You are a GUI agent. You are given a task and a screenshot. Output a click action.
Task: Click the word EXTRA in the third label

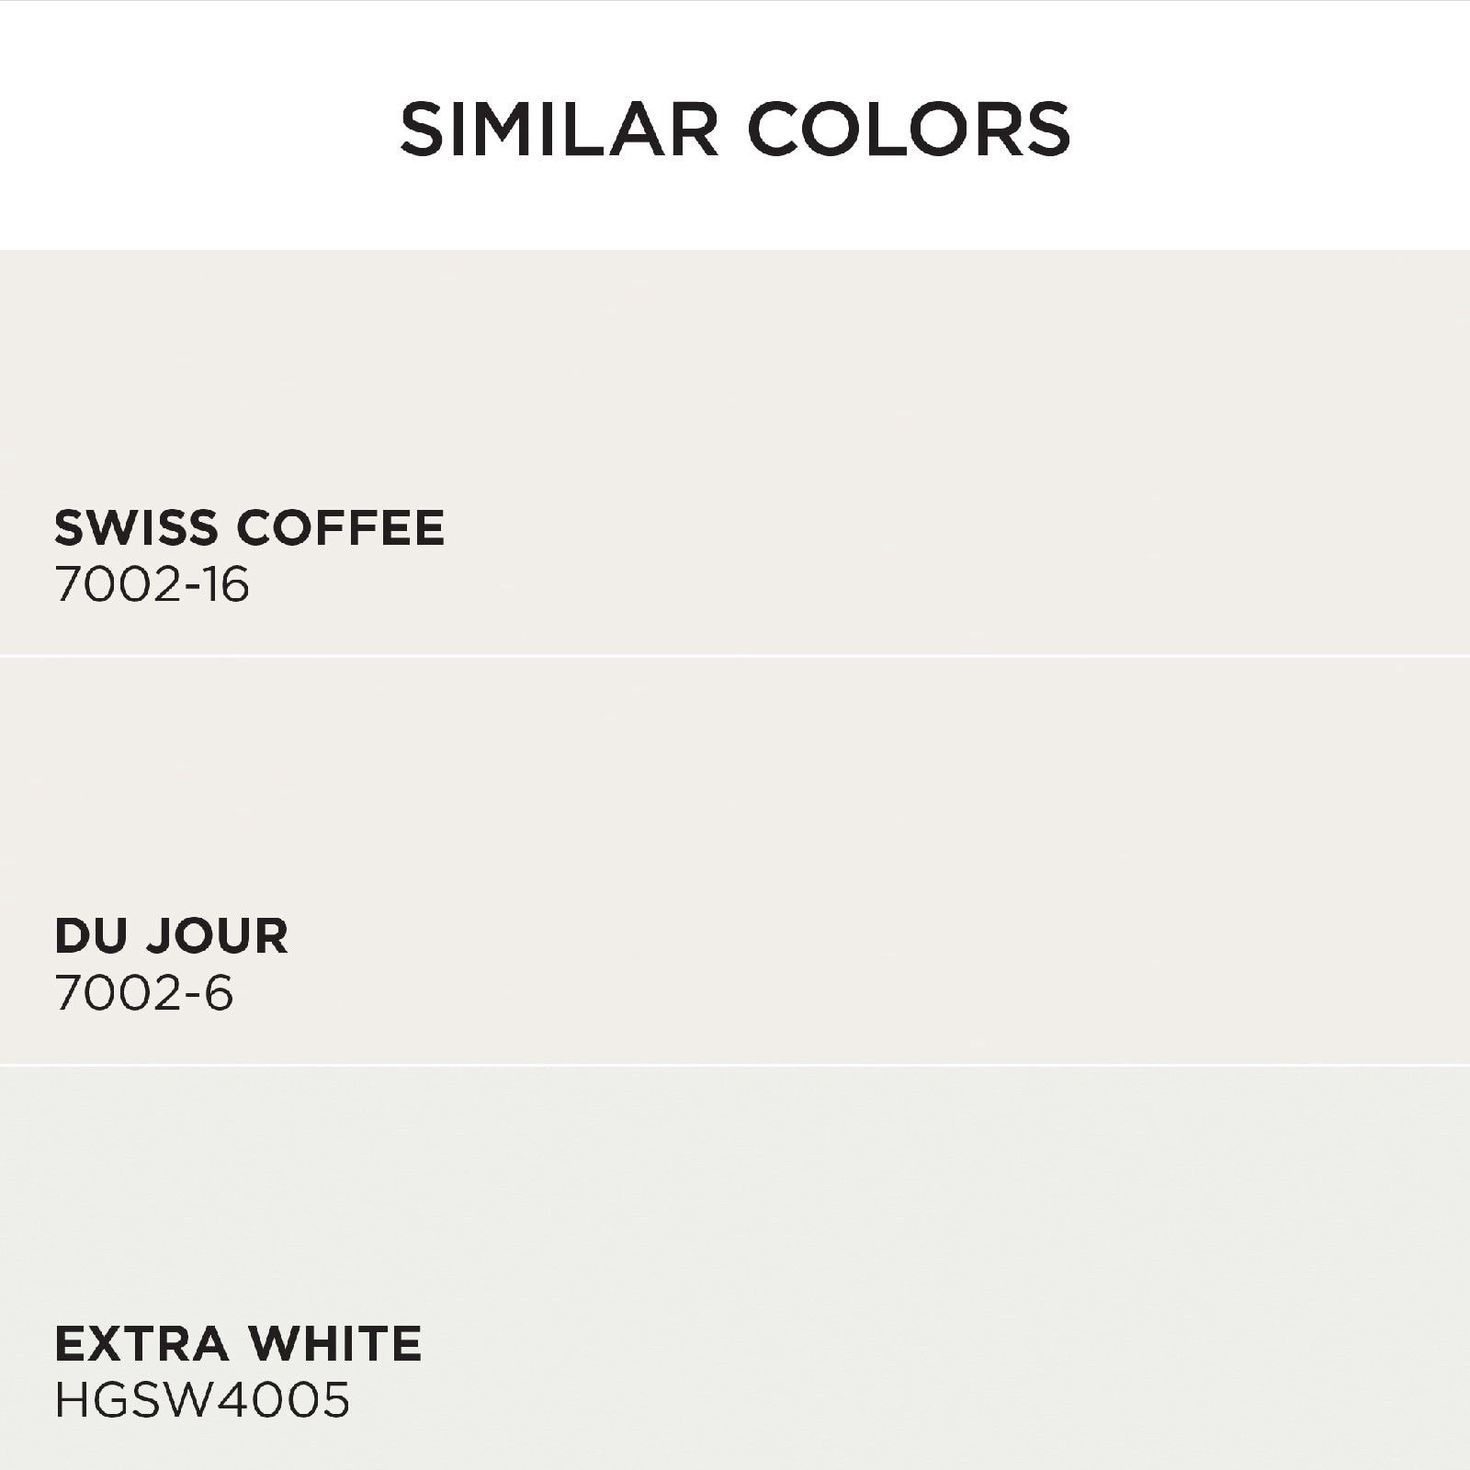coord(141,1344)
